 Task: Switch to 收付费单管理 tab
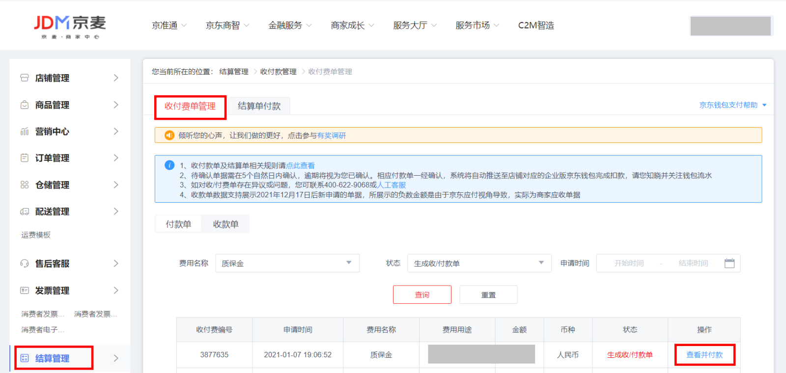(x=190, y=107)
